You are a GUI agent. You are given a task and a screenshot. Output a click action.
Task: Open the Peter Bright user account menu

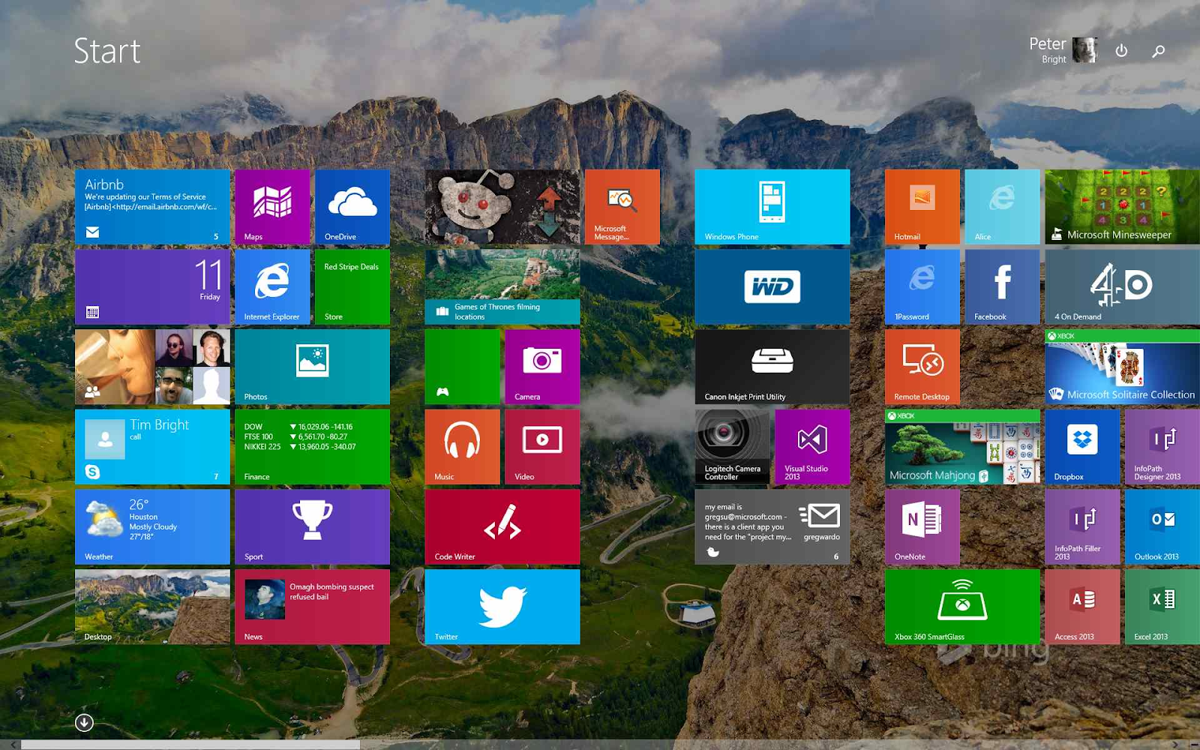coord(1063,50)
